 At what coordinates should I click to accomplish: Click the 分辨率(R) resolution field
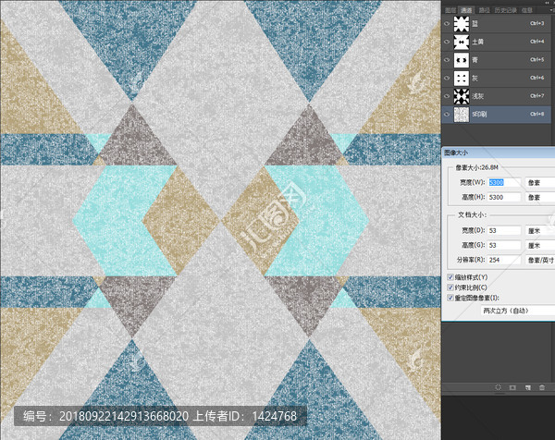coord(504,260)
